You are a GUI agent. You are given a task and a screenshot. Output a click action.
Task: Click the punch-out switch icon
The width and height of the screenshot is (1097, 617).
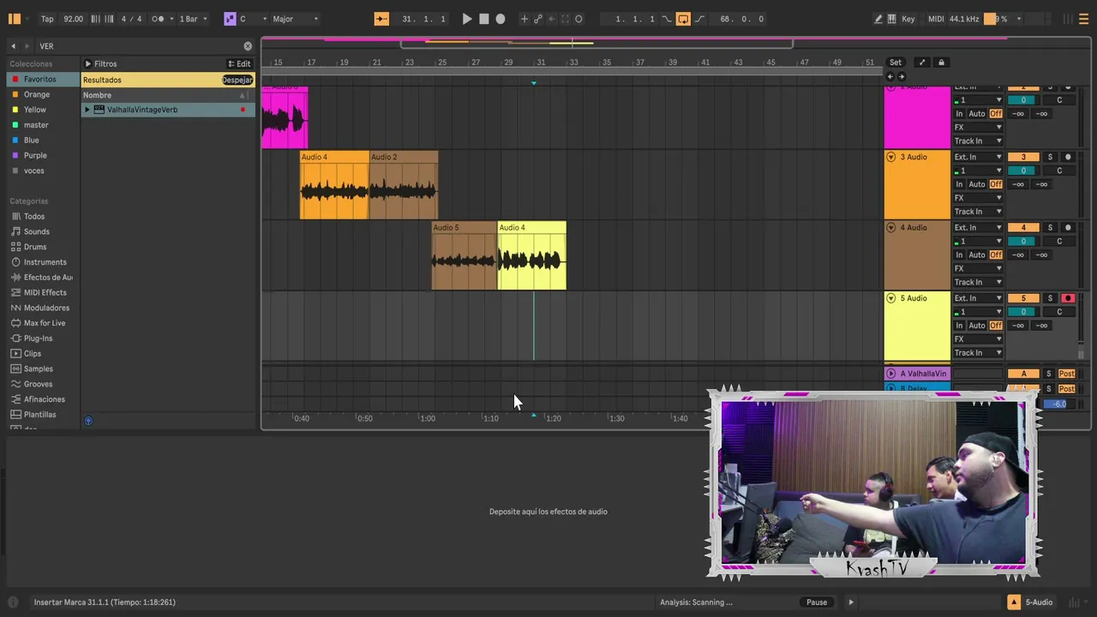pos(699,19)
